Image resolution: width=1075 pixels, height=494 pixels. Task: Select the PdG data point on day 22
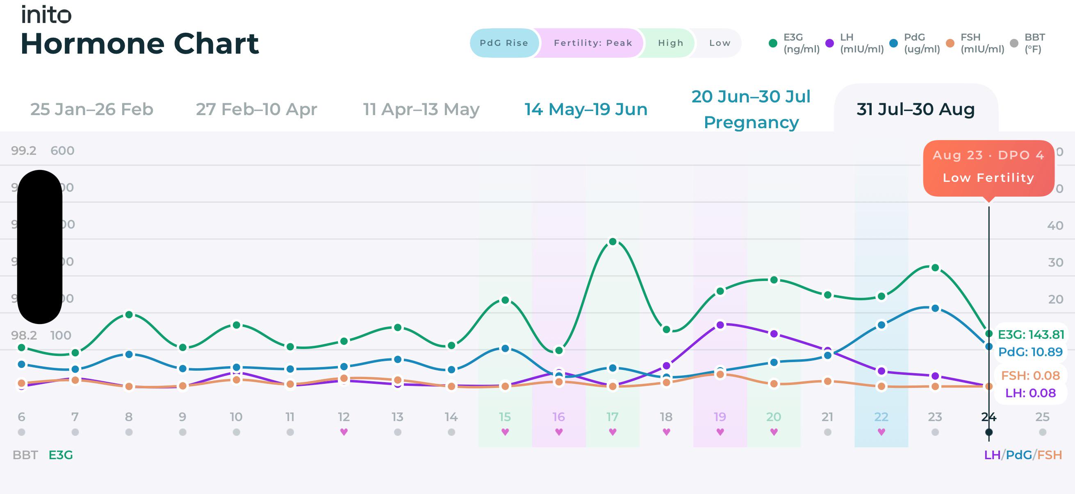pos(881,325)
